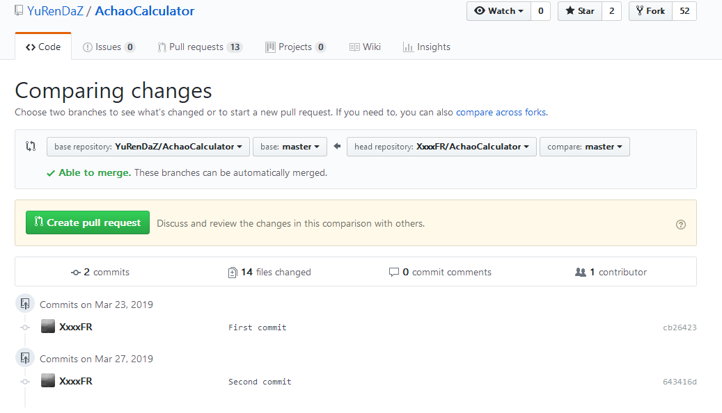Expand the base repository dropdown
The height and width of the screenshot is (413, 722).
point(148,147)
